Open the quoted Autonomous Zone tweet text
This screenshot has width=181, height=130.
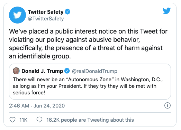88,86
